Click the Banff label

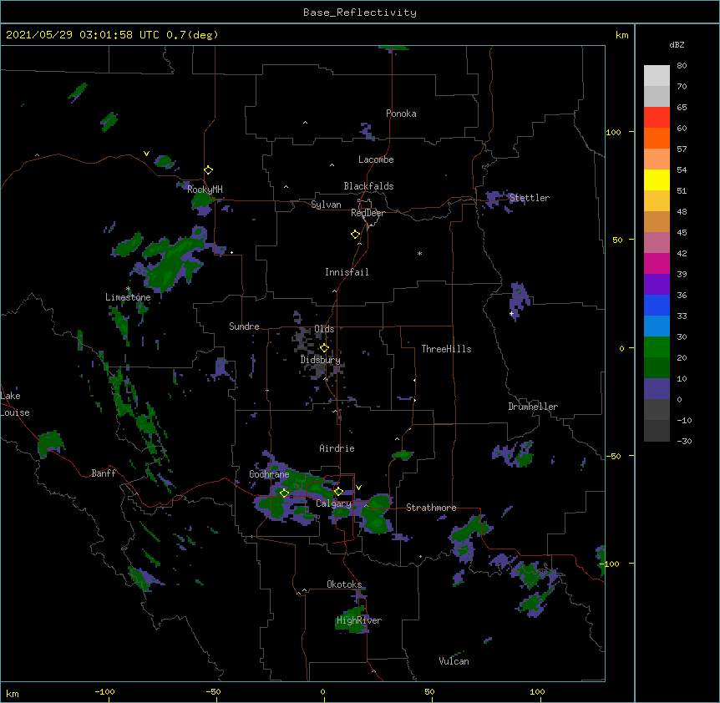click(104, 473)
